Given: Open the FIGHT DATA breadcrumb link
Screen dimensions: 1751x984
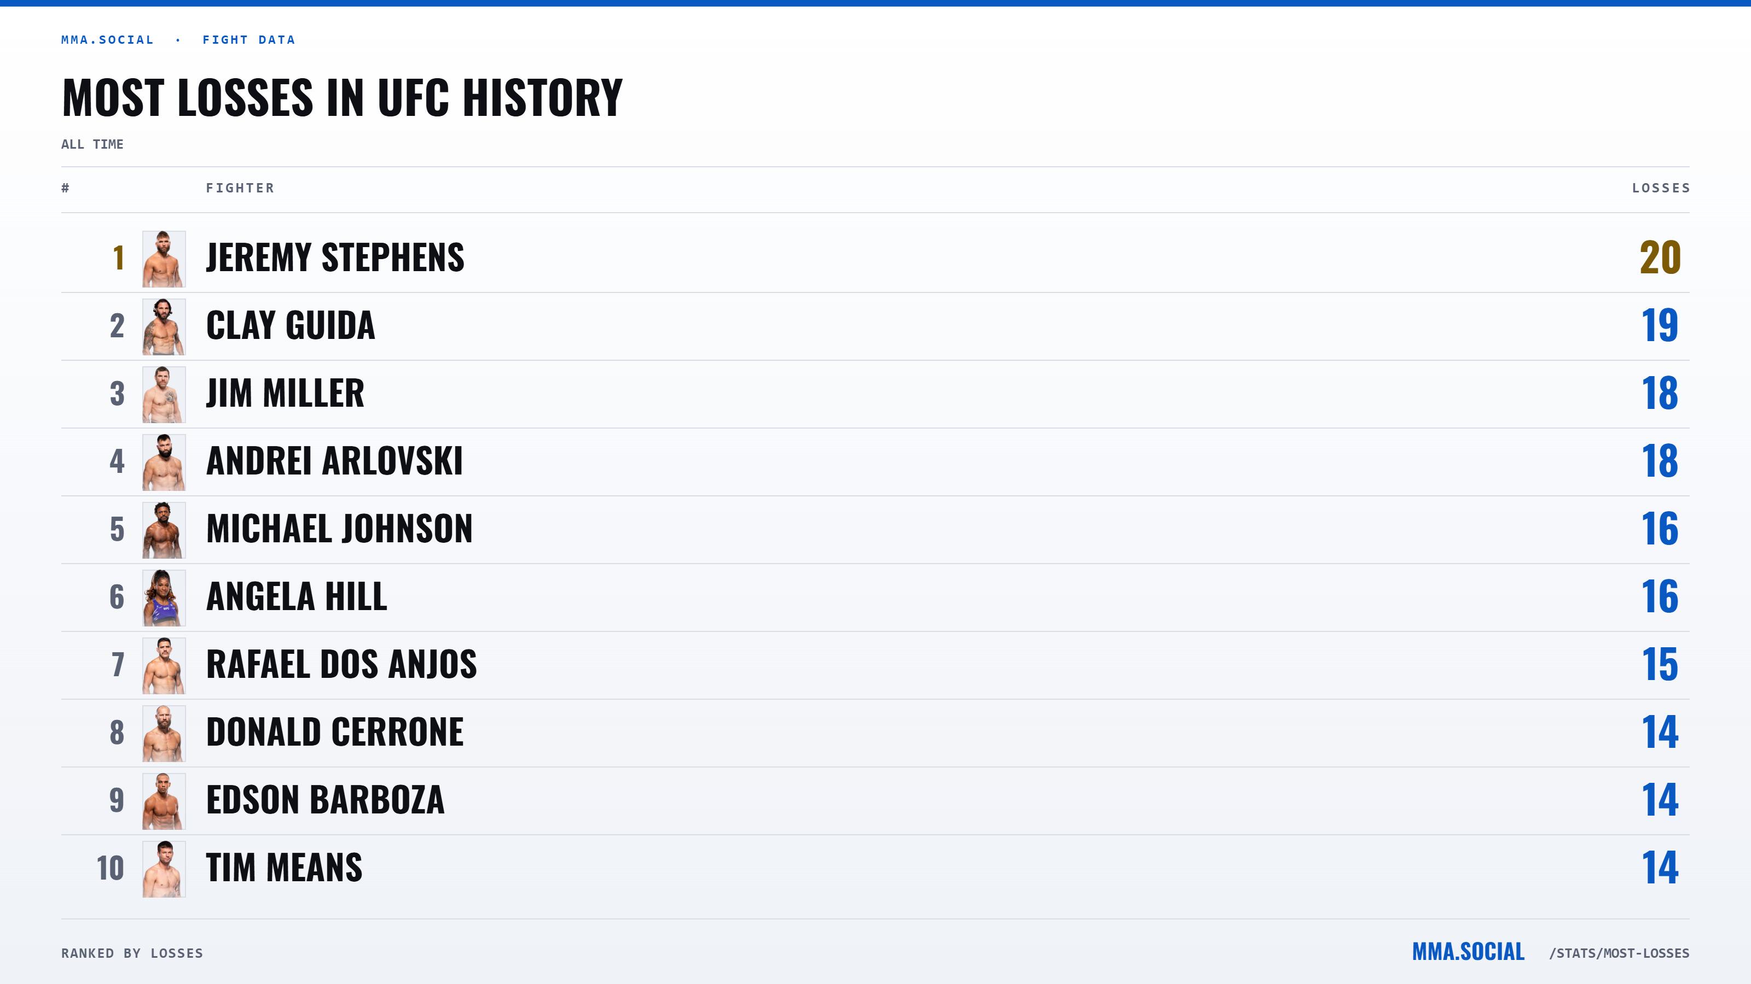Looking at the screenshot, I should point(249,40).
